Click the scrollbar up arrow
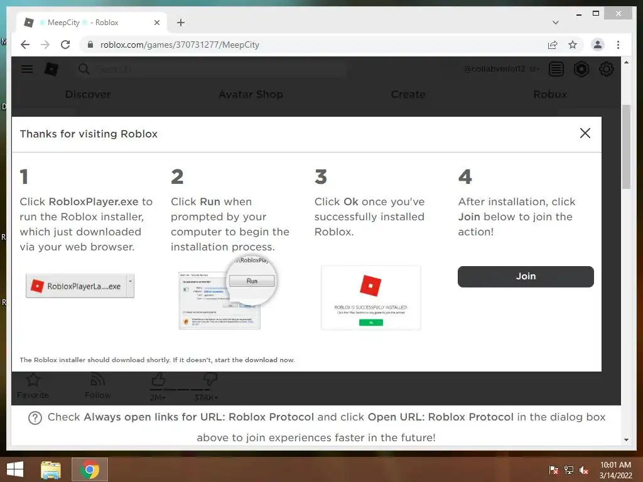 (x=626, y=62)
